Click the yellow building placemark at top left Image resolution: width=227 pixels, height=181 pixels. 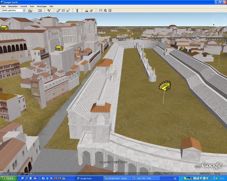[x=4, y=27]
